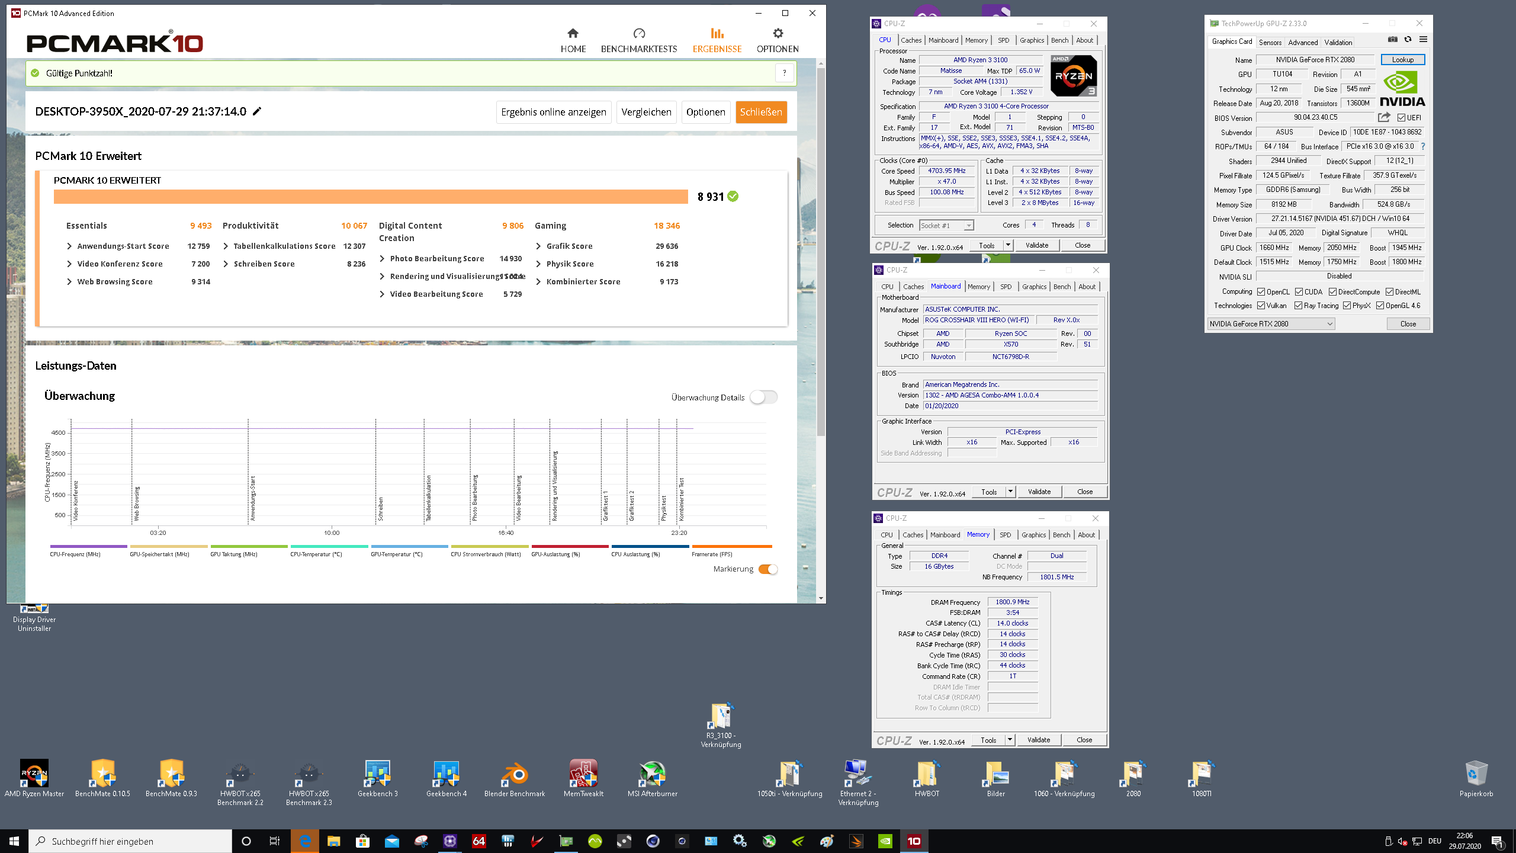This screenshot has width=1516, height=853.
Task: Toggle Überwachung Details switch
Action: pyautogui.click(x=763, y=397)
